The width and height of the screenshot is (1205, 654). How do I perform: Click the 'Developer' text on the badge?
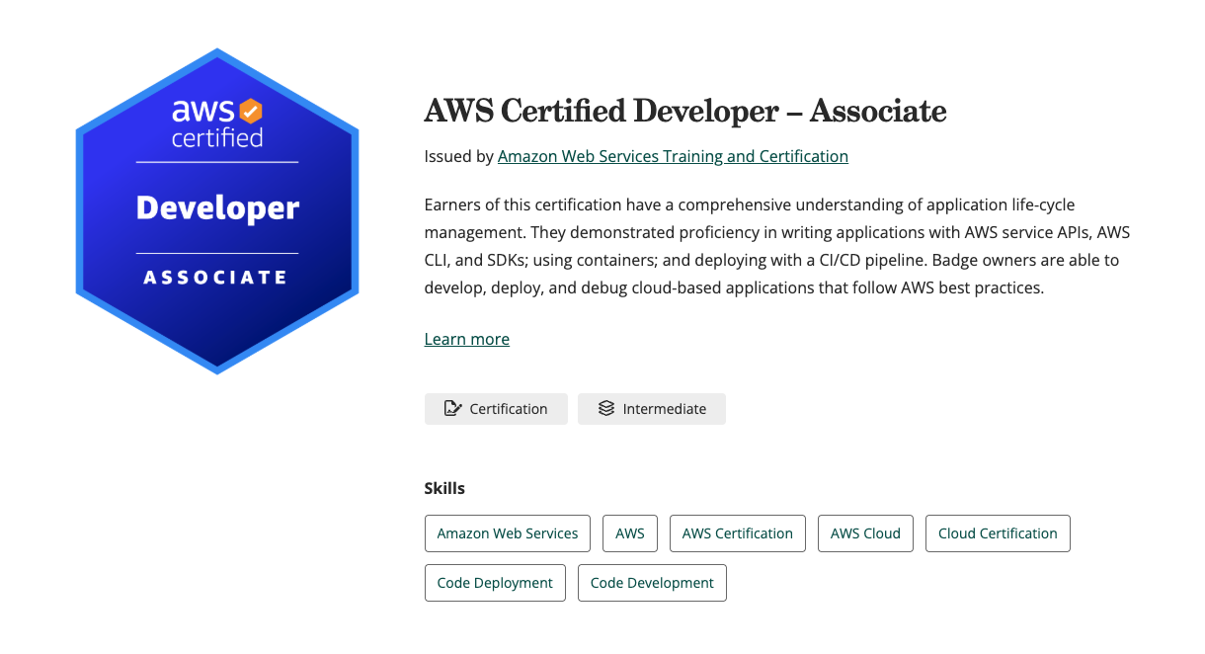[x=217, y=207]
